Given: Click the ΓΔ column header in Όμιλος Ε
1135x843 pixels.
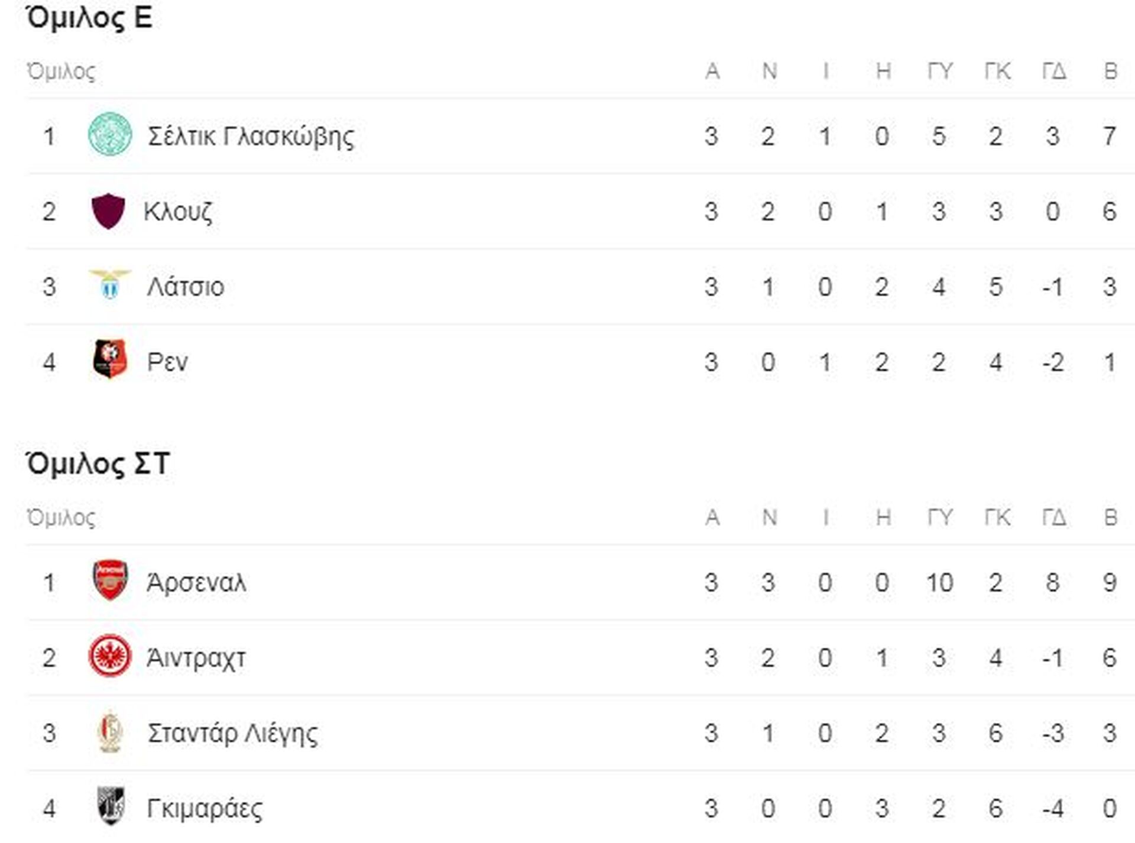Looking at the screenshot, I should [x=1053, y=71].
